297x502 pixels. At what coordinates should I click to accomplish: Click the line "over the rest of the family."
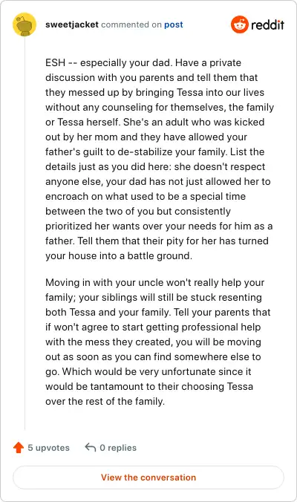pos(105,401)
